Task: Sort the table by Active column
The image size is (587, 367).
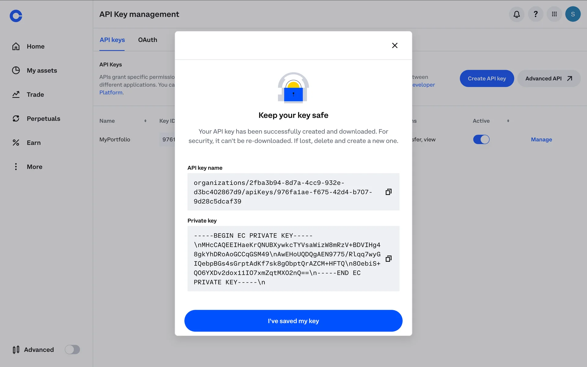Action: [508, 121]
